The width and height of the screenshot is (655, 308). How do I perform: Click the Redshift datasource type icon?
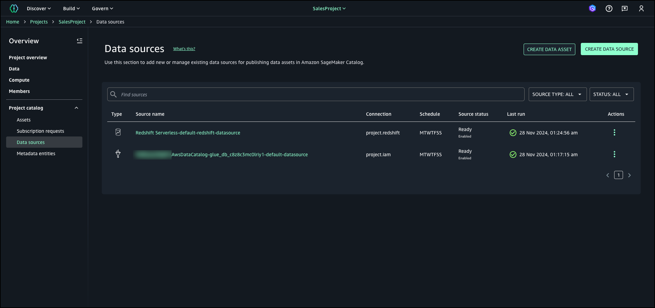[118, 132]
